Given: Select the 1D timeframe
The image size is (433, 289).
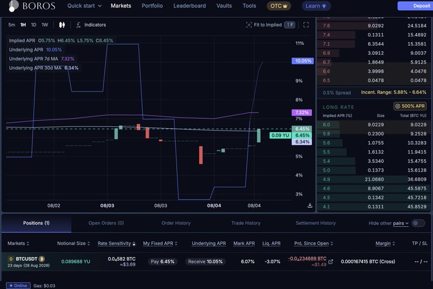Looking at the screenshot, I should [x=33, y=25].
